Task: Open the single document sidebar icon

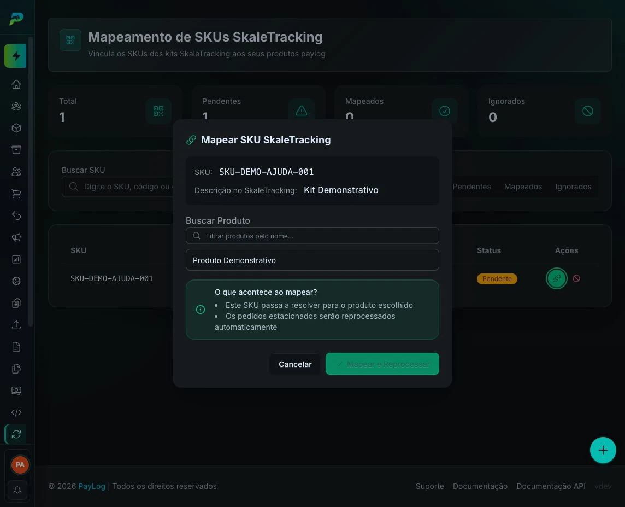Action: [x=16, y=347]
